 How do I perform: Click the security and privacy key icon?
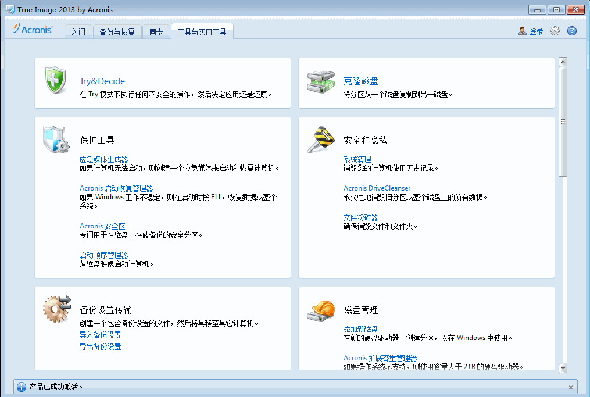pyautogui.click(x=321, y=140)
